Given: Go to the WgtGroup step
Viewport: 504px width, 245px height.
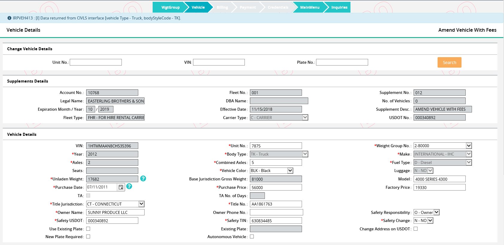Looking at the screenshot, I should pos(170,7).
